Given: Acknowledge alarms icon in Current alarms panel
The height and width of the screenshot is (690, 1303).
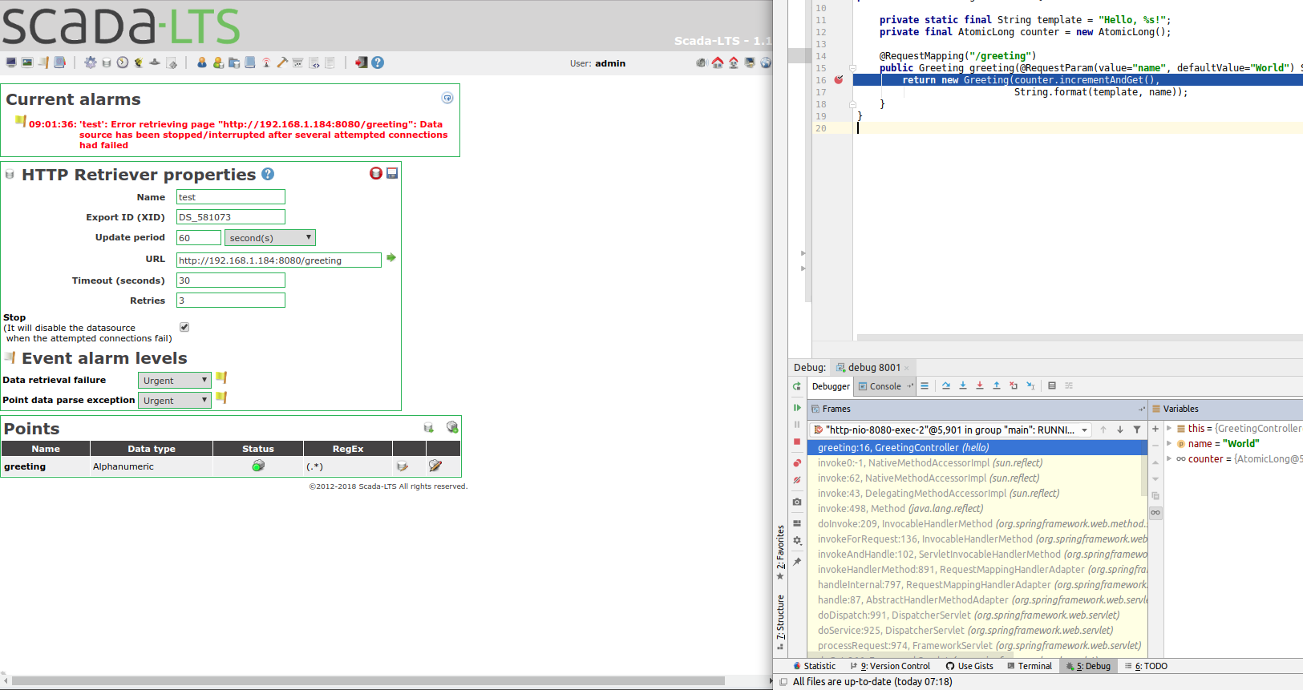Looking at the screenshot, I should pyautogui.click(x=447, y=98).
